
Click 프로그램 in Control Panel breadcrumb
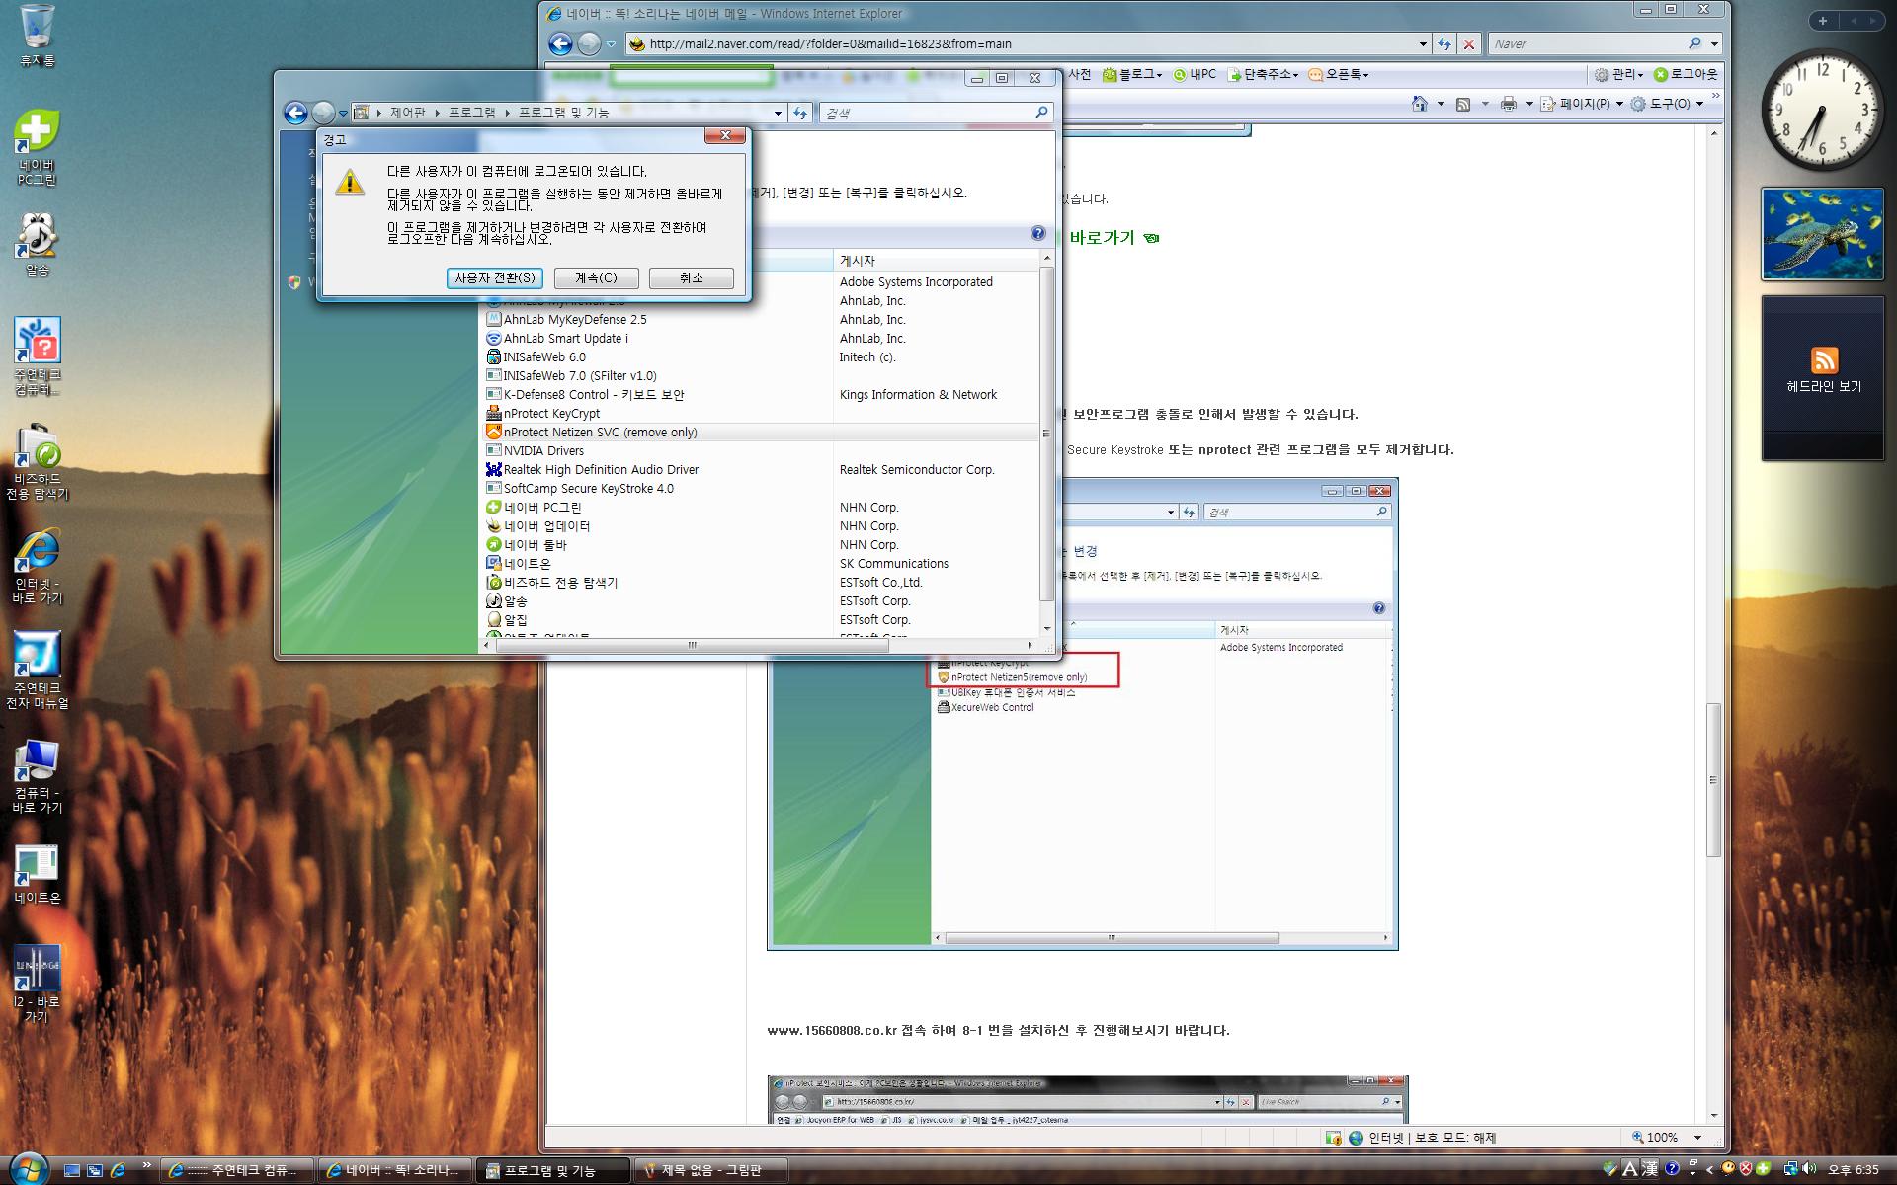click(x=472, y=113)
